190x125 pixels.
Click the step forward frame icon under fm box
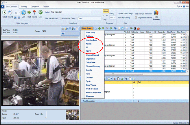19,18
